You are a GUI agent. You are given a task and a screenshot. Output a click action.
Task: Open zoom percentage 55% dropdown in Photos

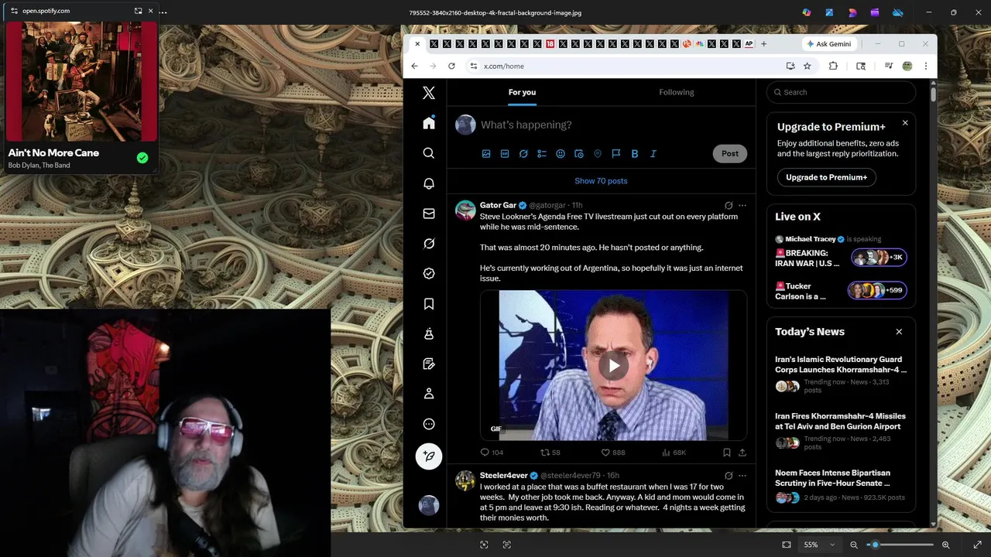pyautogui.click(x=818, y=545)
